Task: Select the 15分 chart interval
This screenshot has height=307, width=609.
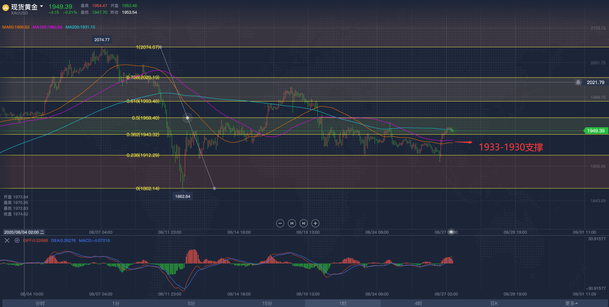Action: coord(267,303)
